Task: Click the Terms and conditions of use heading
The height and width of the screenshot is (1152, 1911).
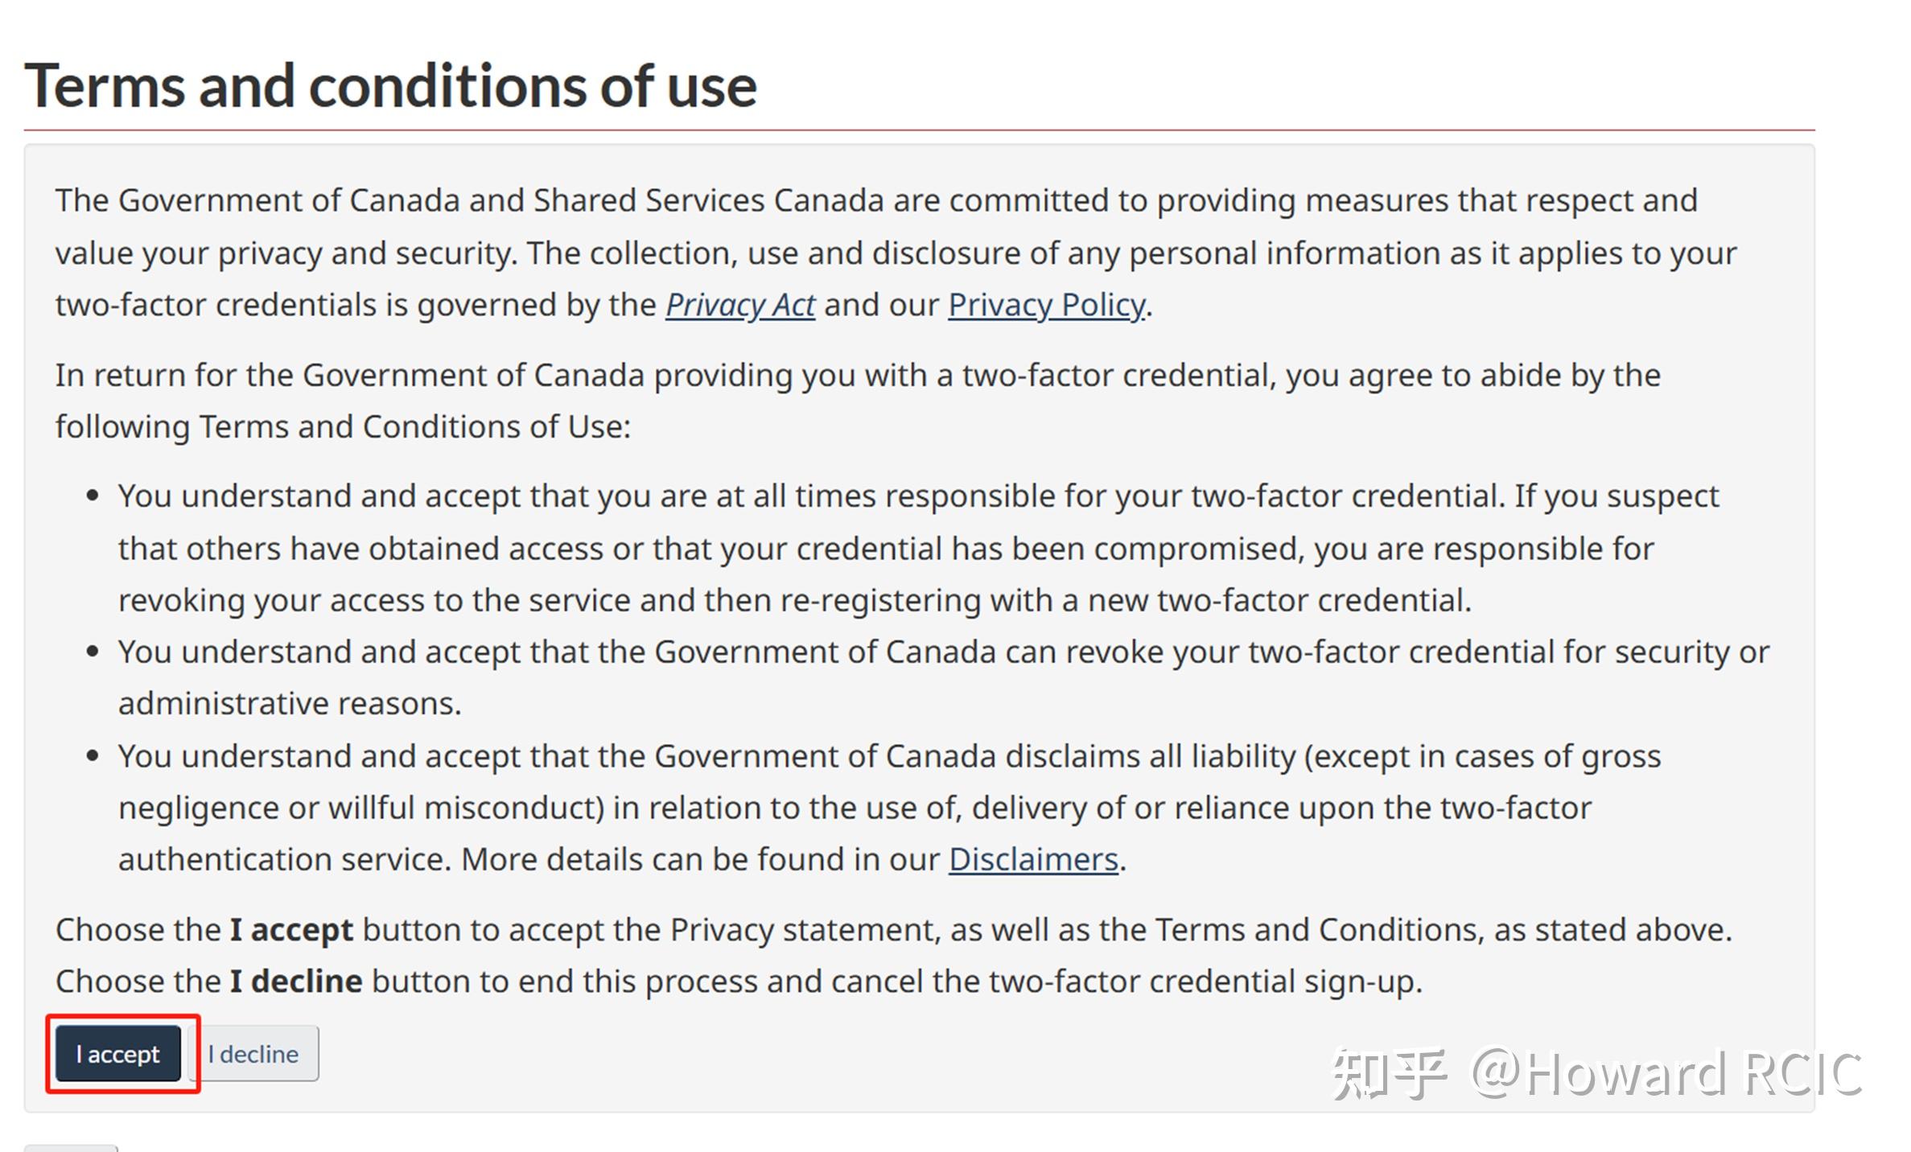Action: 391,86
